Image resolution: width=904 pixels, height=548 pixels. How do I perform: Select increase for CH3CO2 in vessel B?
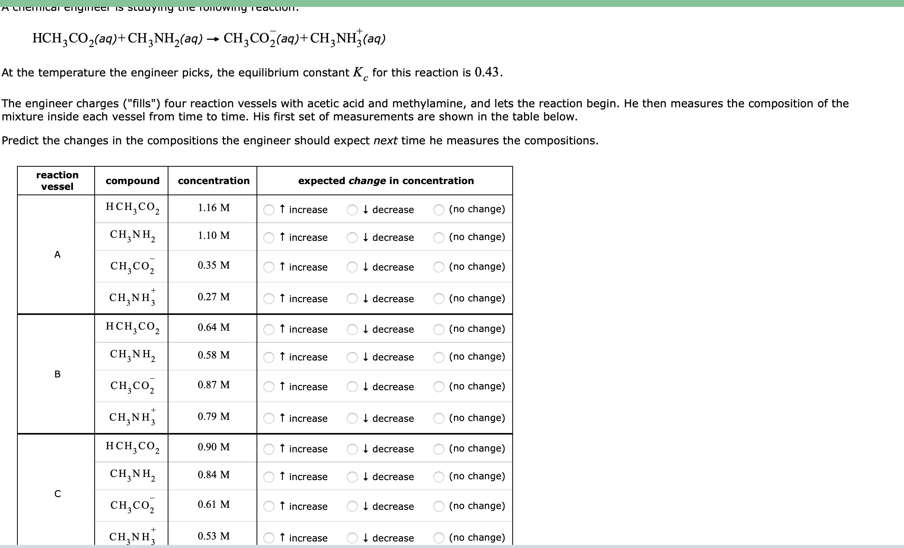(268, 386)
